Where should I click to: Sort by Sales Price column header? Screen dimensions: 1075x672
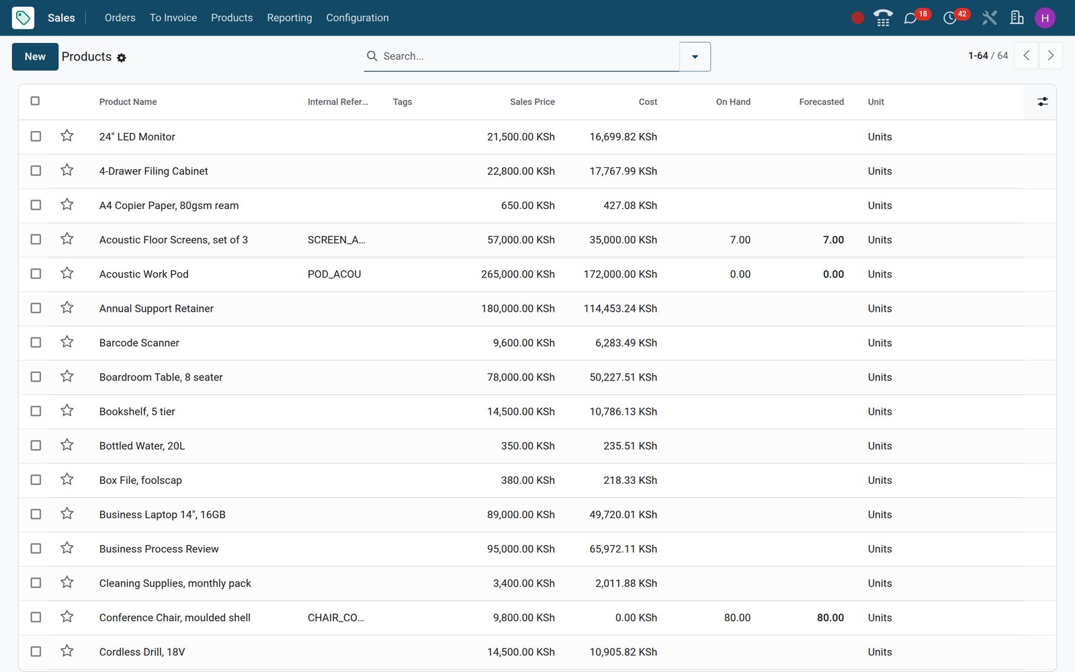pyautogui.click(x=532, y=102)
